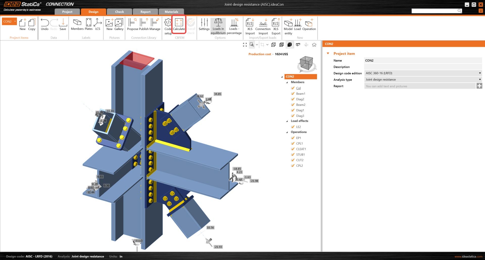Open the Analysis type dropdown
The width and height of the screenshot is (485, 260).
423,80
